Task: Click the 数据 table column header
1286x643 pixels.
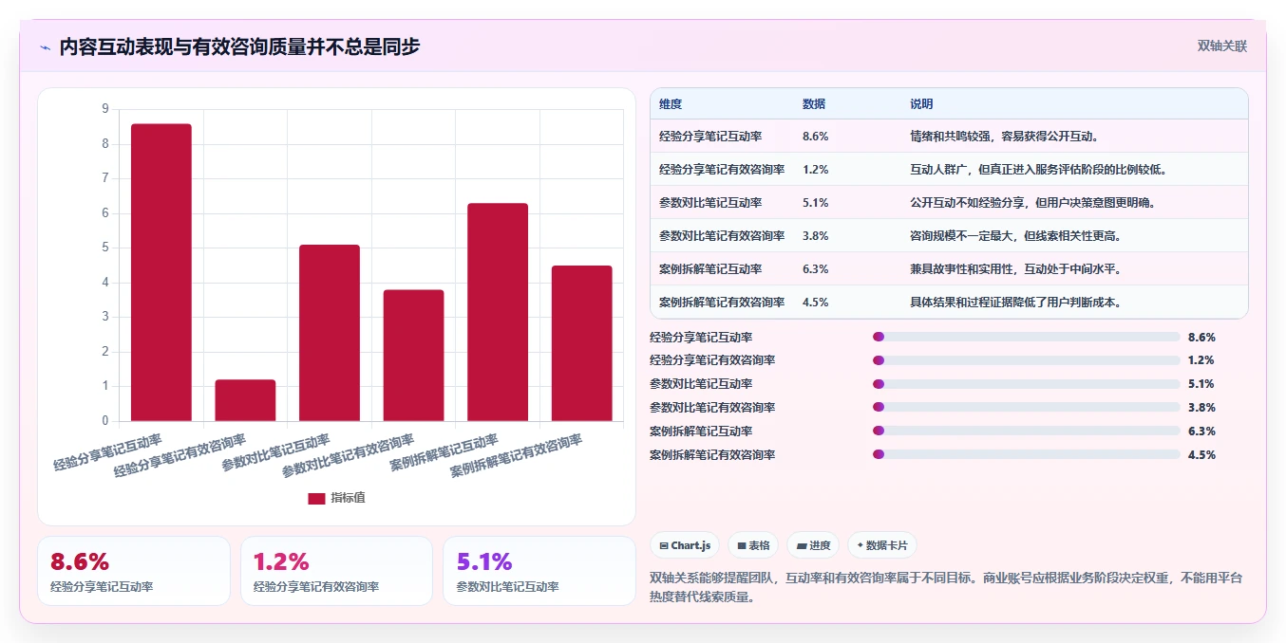Action: coord(814,104)
